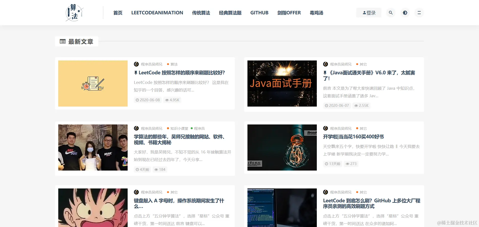Click 其它 tag on LeetCode 到底怎么刷 article
Viewport: 479px width, 227px height.
[x=361, y=192]
